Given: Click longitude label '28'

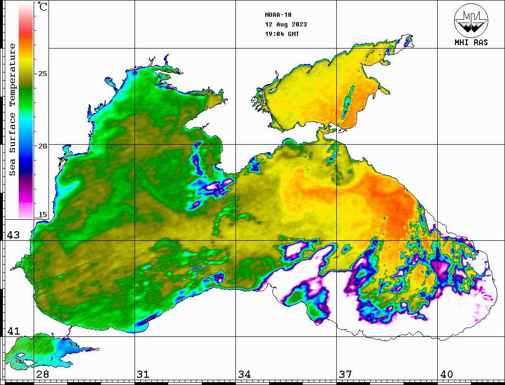Looking at the screenshot, I should tap(42, 374).
